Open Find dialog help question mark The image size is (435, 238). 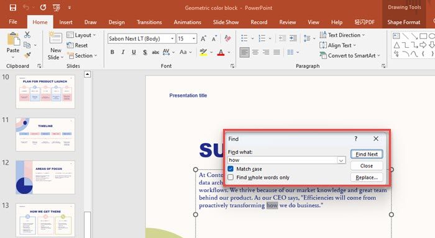coord(356,139)
